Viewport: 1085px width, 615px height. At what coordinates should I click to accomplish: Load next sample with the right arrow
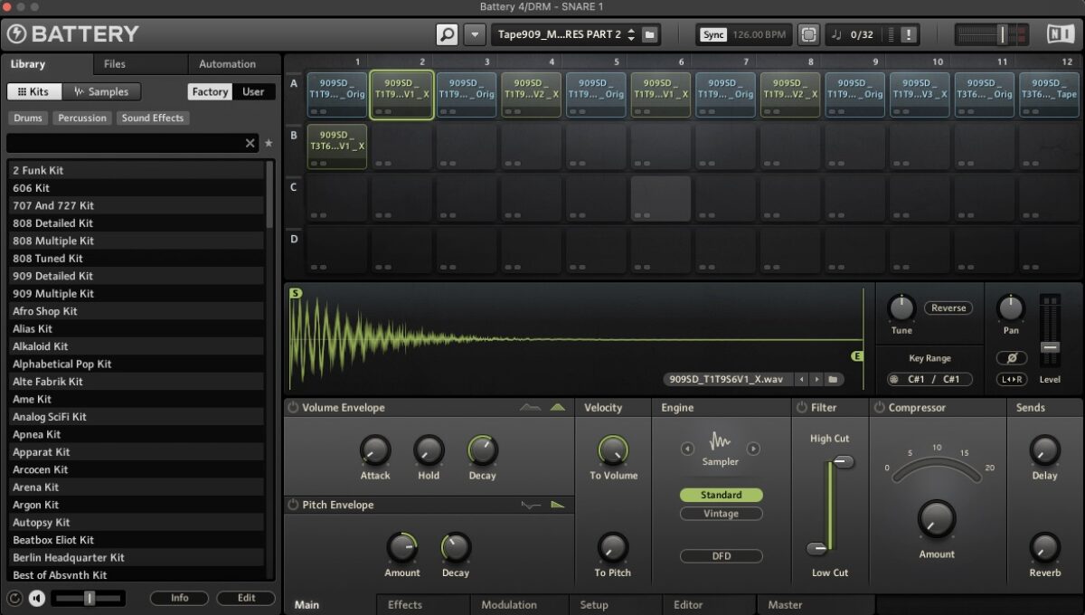point(816,379)
